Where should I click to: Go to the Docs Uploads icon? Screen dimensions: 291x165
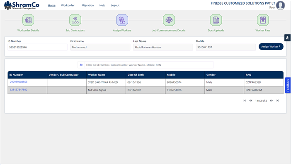216,20
